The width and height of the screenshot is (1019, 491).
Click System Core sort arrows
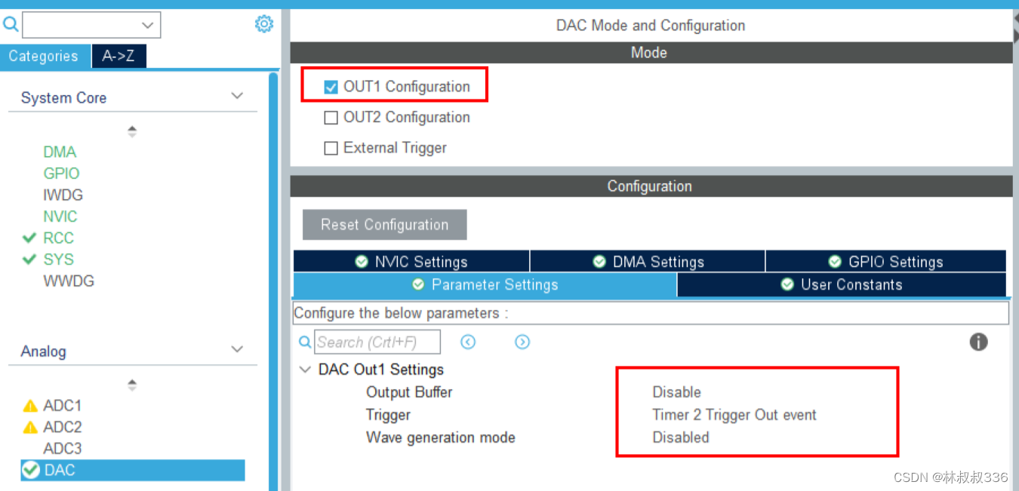coord(132,131)
